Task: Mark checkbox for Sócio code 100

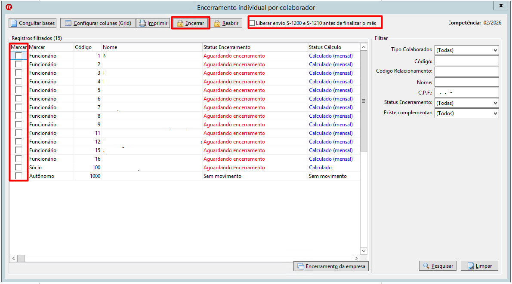Action: [19, 167]
